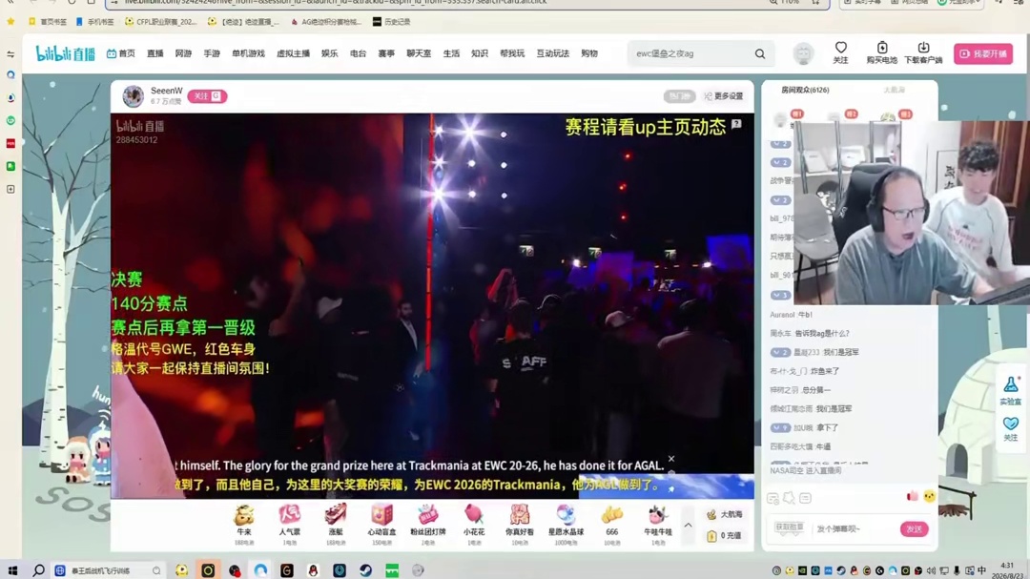Click the help icon on the video's top corner
1030x579 pixels.
[736, 124]
